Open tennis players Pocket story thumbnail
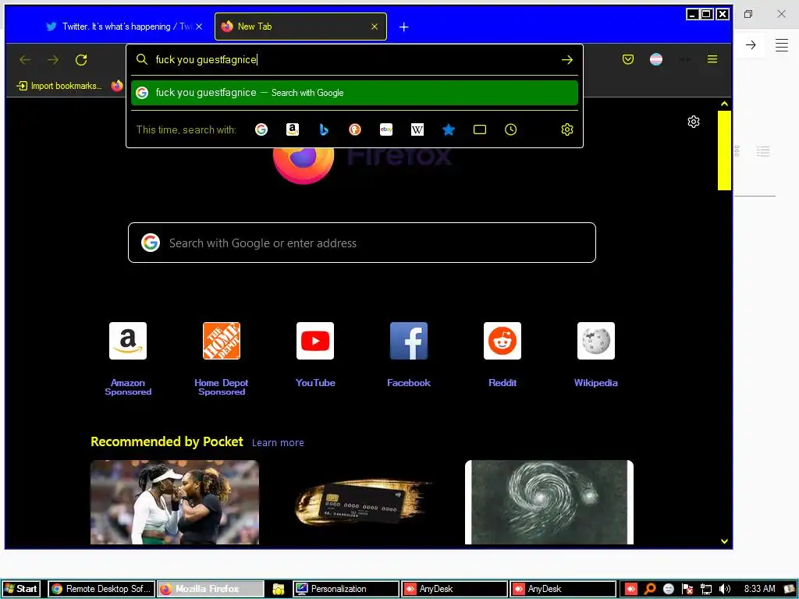This screenshot has width=799, height=599. [x=175, y=502]
